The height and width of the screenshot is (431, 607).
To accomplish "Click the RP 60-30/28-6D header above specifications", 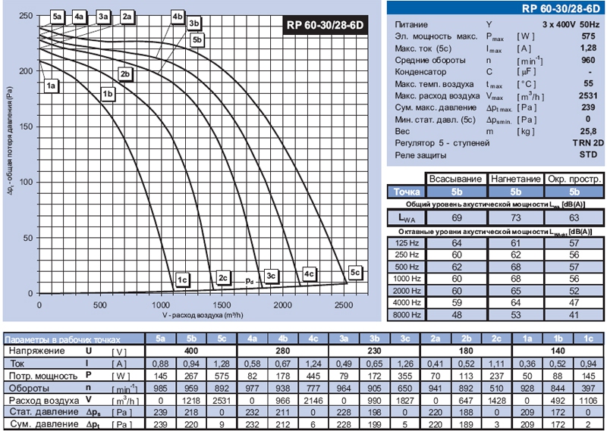I will [560, 8].
